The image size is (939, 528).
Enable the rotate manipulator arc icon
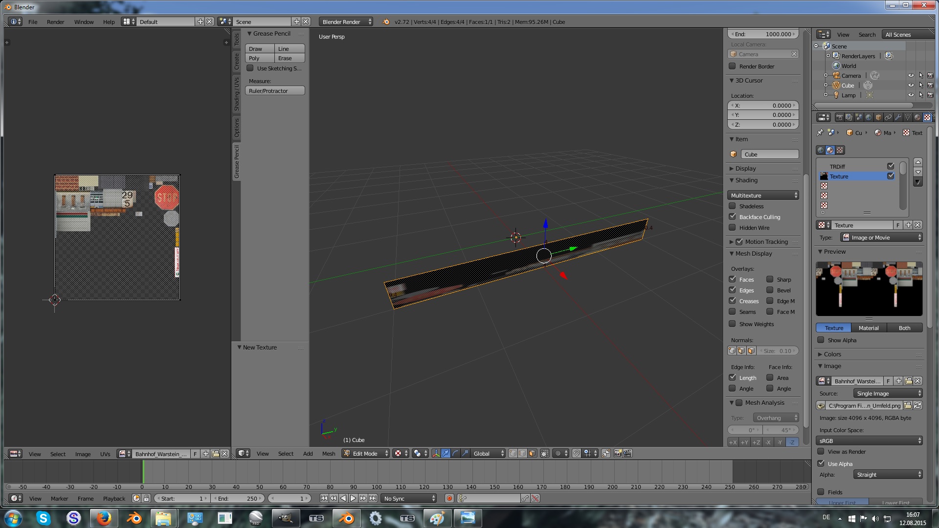pyautogui.click(x=455, y=453)
